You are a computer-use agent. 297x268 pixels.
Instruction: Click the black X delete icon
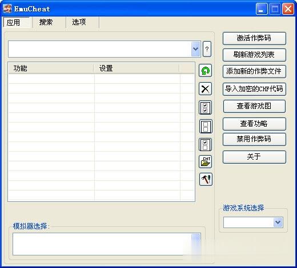(x=205, y=89)
